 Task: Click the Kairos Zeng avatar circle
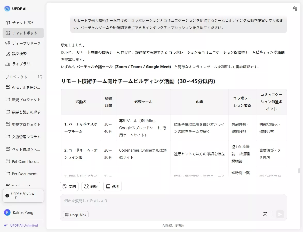click(7, 212)
